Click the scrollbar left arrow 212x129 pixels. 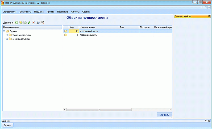65,109
